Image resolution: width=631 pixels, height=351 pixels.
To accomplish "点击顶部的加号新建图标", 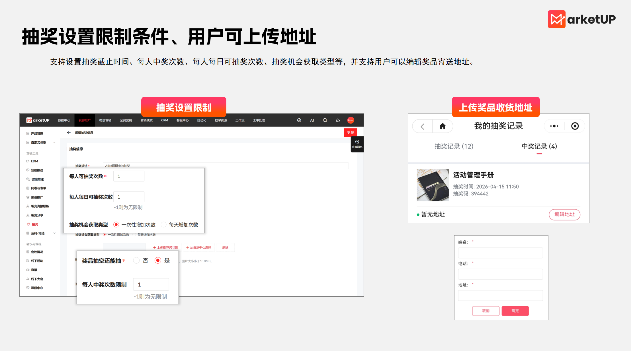I will pos(299,120).
